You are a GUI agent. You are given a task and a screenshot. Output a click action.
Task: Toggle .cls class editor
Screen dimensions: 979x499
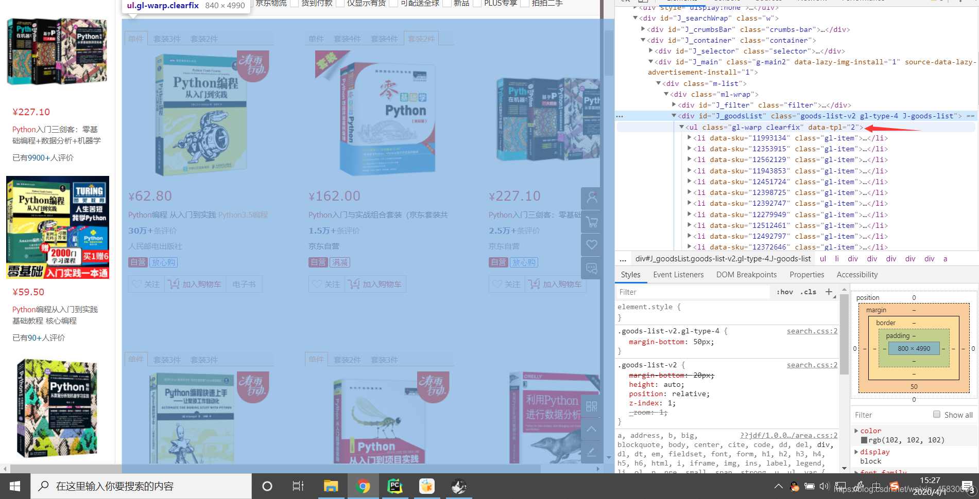(x=808, y=292)
